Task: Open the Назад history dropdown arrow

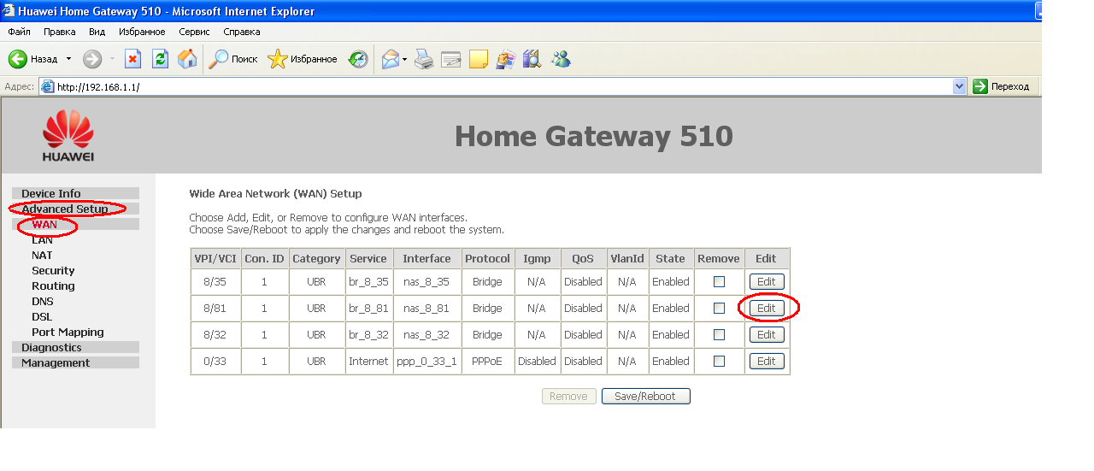Action: click(x=69, y=59)
